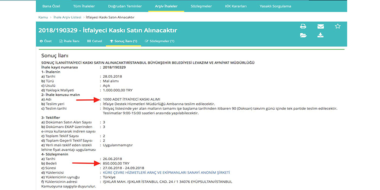Screen dimensions: 380x190
Task: Open the Cetvel tab
Action: coord(95,41)
